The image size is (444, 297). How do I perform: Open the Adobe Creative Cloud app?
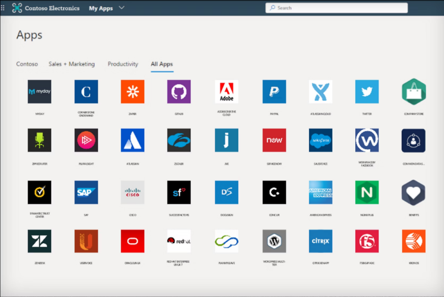226,91
